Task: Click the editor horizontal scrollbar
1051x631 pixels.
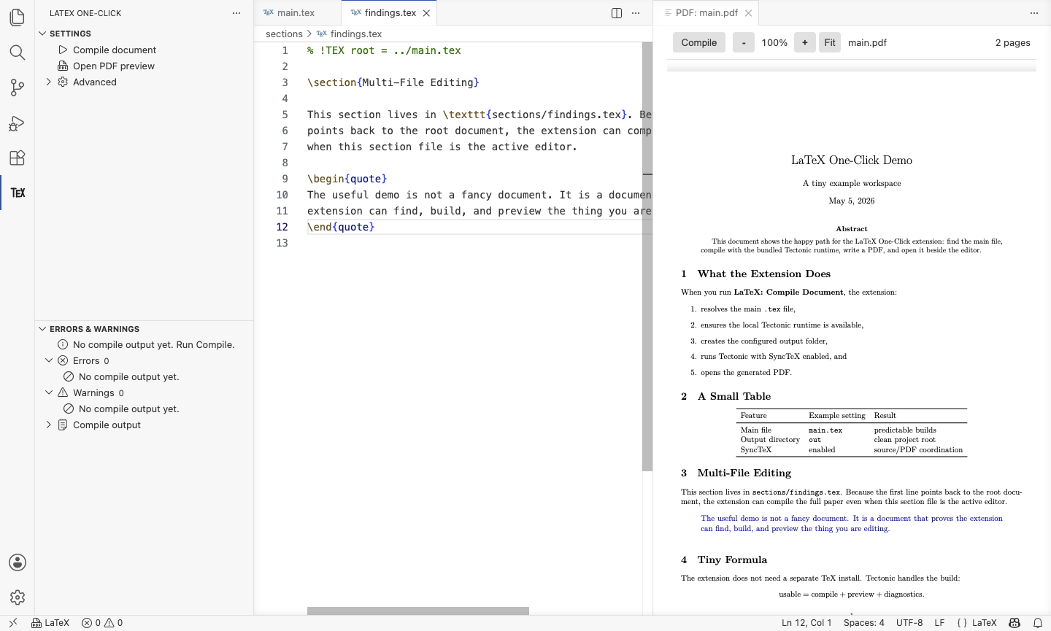Action: 418,611
